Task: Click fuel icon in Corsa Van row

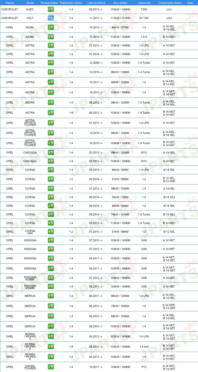Action: click(x=51, y=232)
